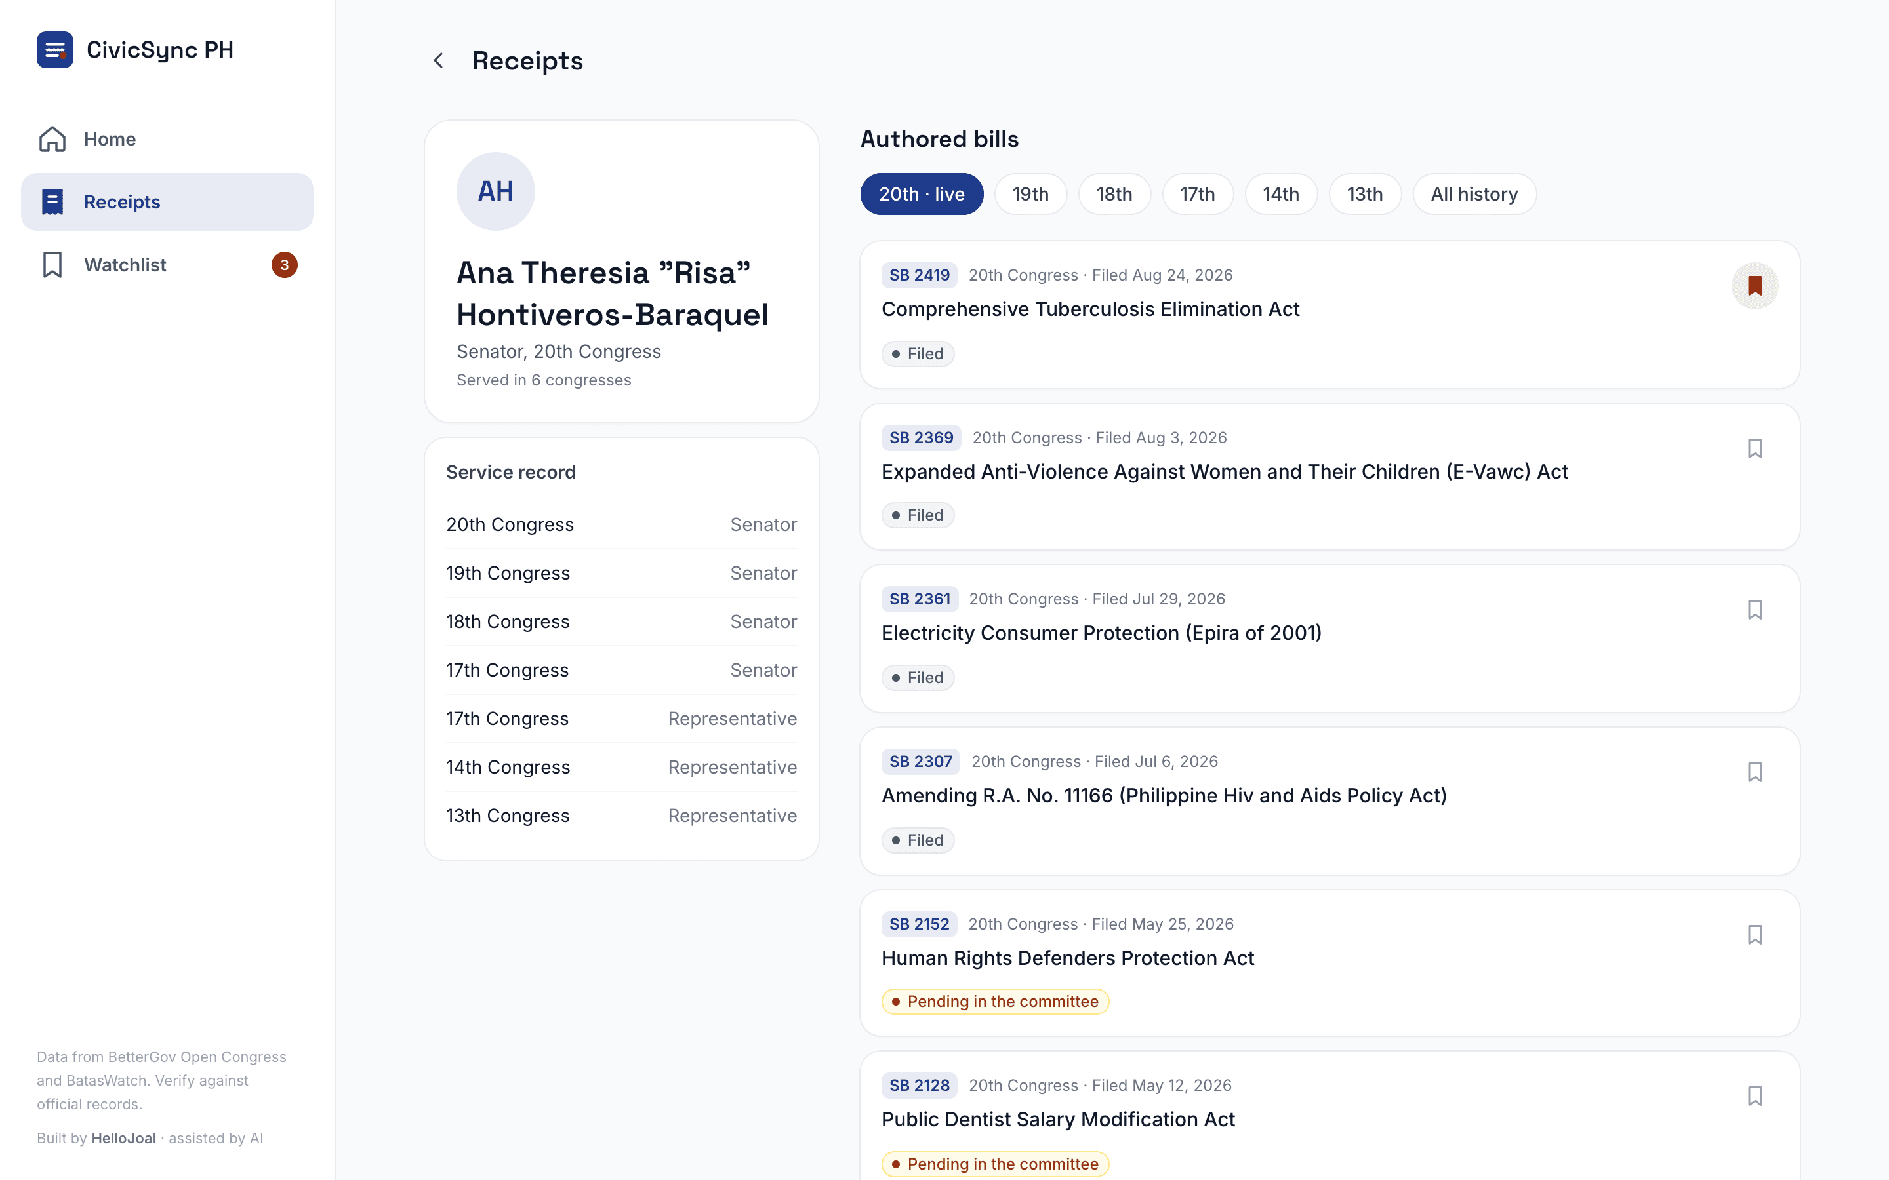Viewport: 1889px width, 1180px height.
Task: Select the 13th Congress service record row
Action: 621,816
